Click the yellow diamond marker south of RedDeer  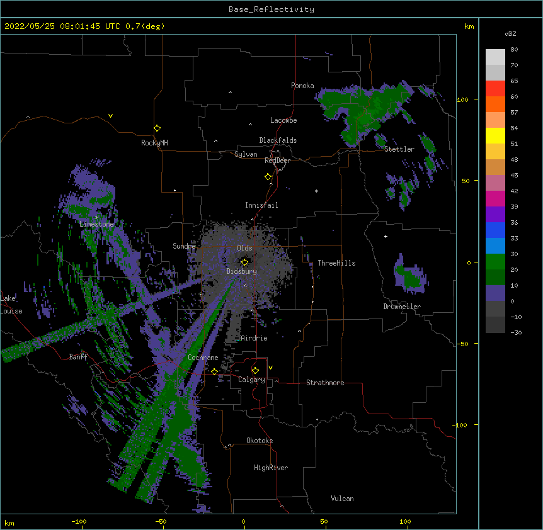click(268, 177)
